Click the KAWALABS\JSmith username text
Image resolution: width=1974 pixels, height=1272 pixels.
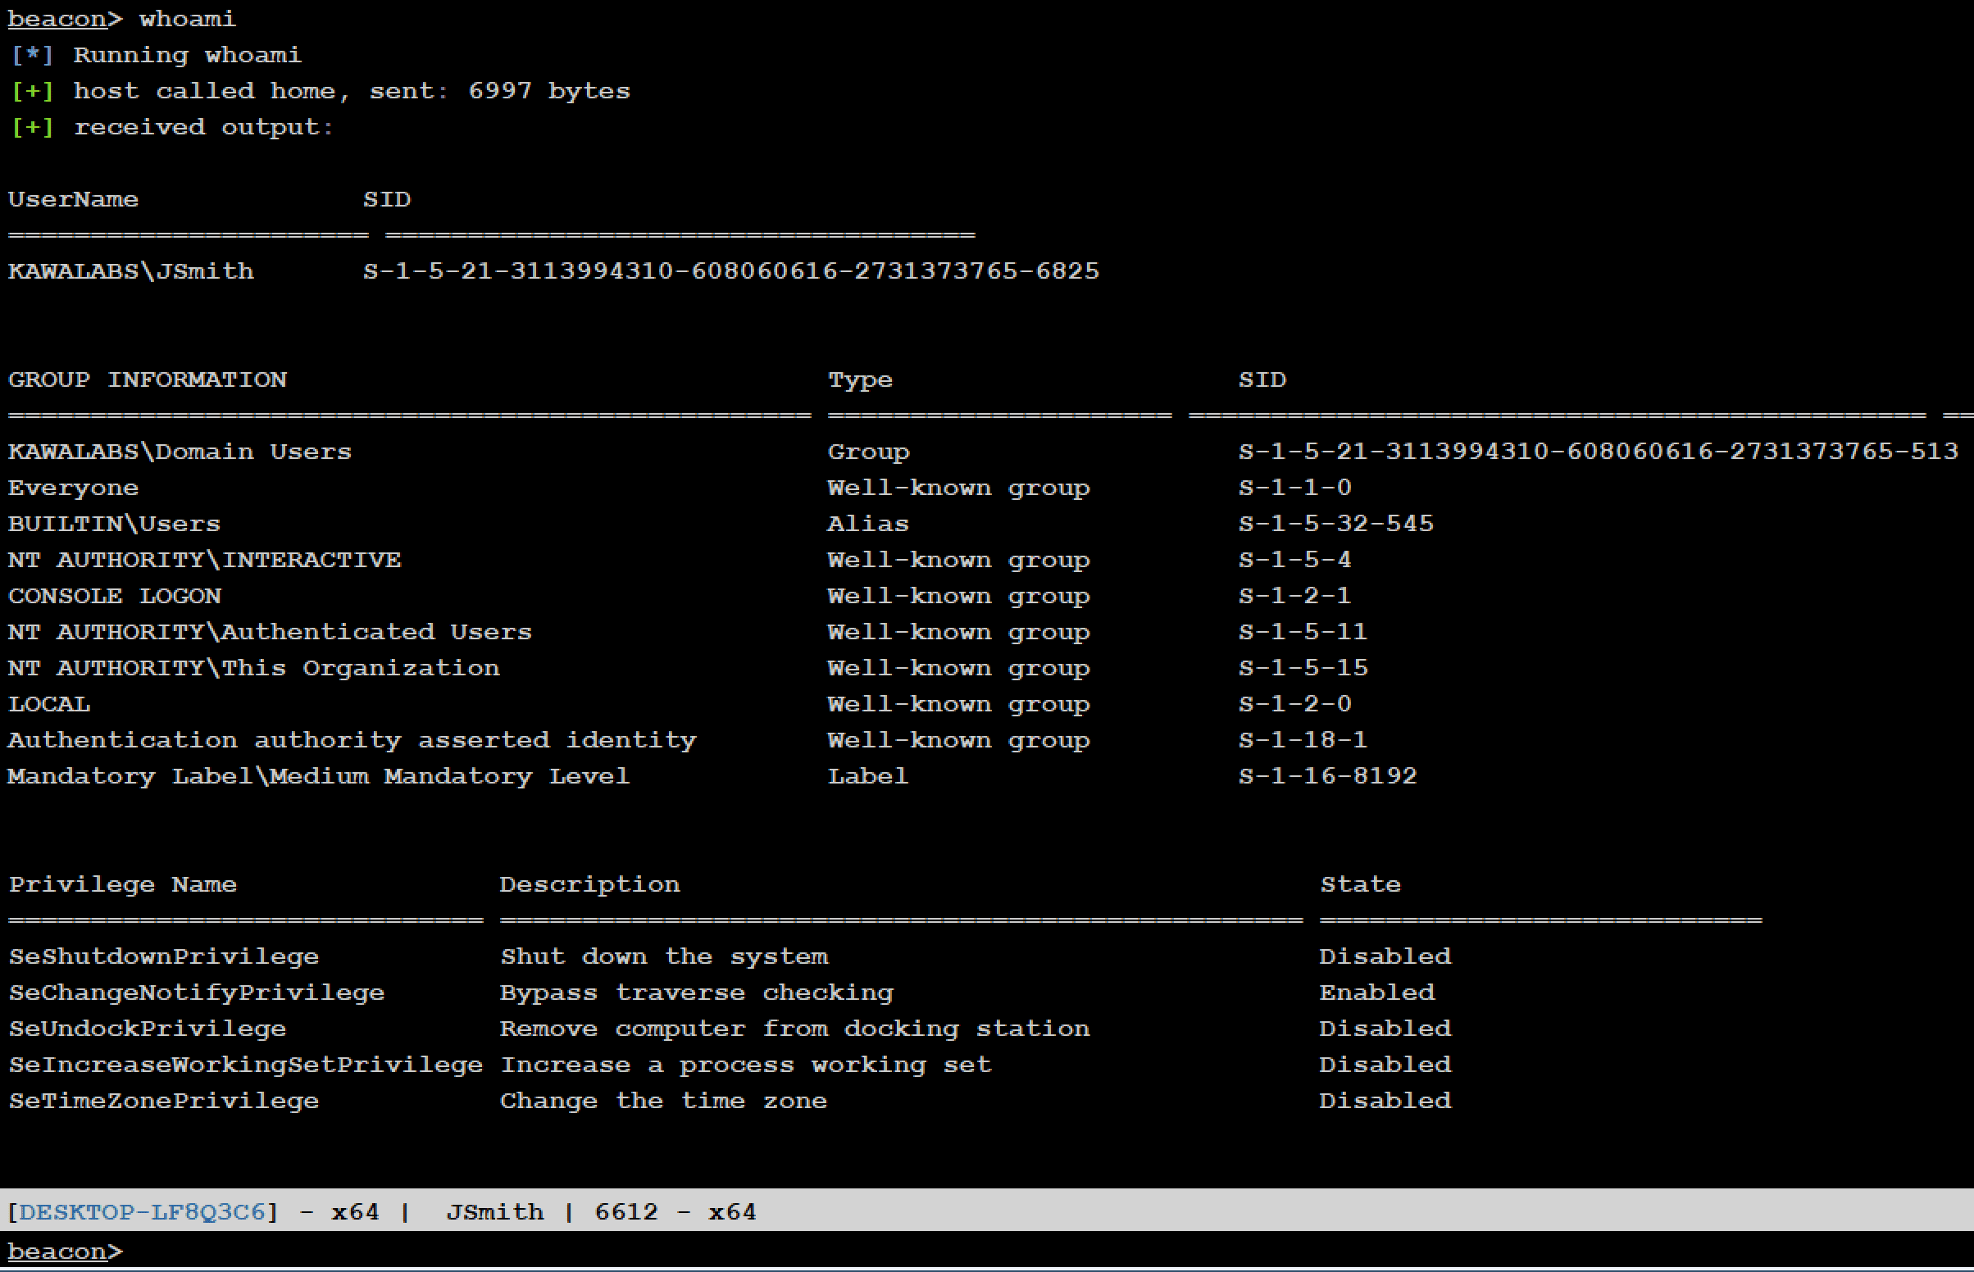(130, 271)
